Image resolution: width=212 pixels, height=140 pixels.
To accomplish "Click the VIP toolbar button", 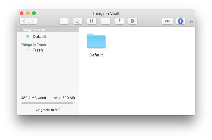I will point(168,21).
